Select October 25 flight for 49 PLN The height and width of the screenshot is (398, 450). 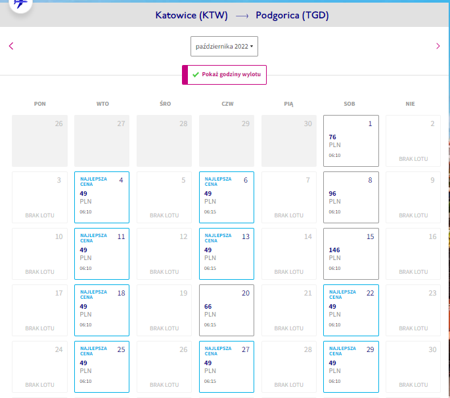pos(102,367)
